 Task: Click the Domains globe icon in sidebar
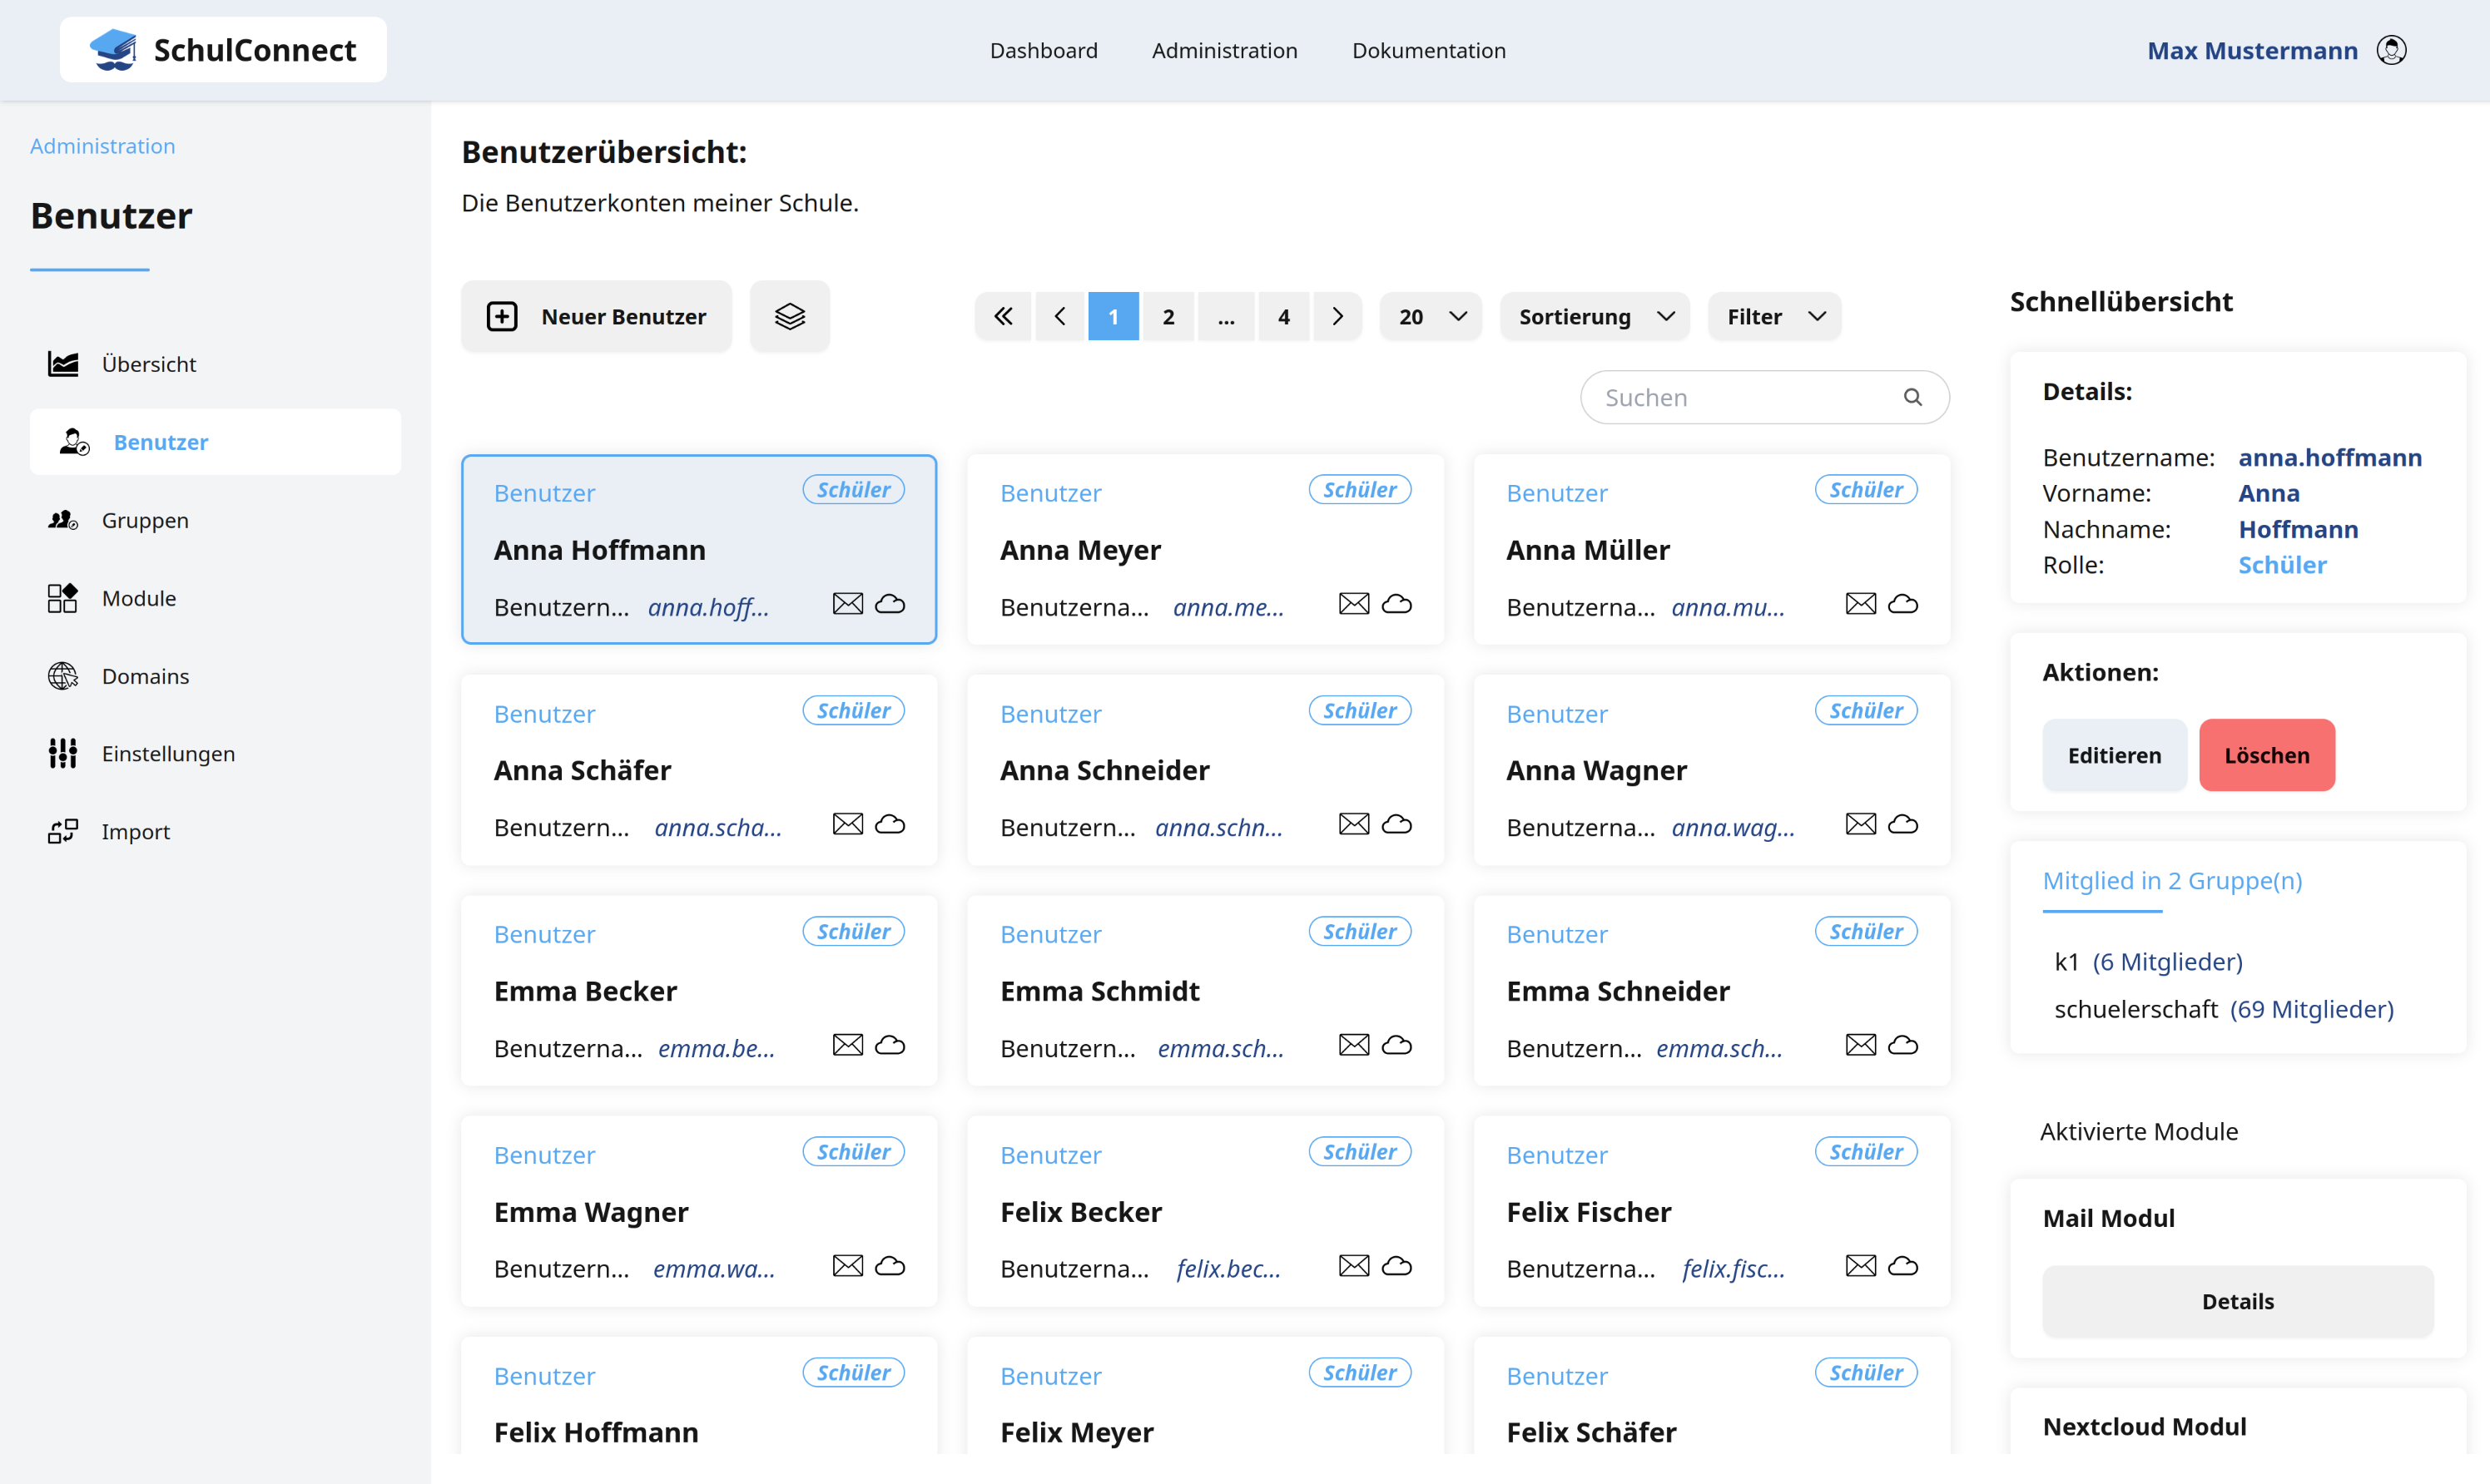coord(63,676)
